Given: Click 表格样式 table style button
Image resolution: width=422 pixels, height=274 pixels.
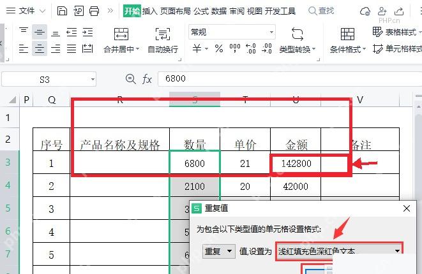Looking at the screenshot, I should pyautogui.click(x=396, y=32).
